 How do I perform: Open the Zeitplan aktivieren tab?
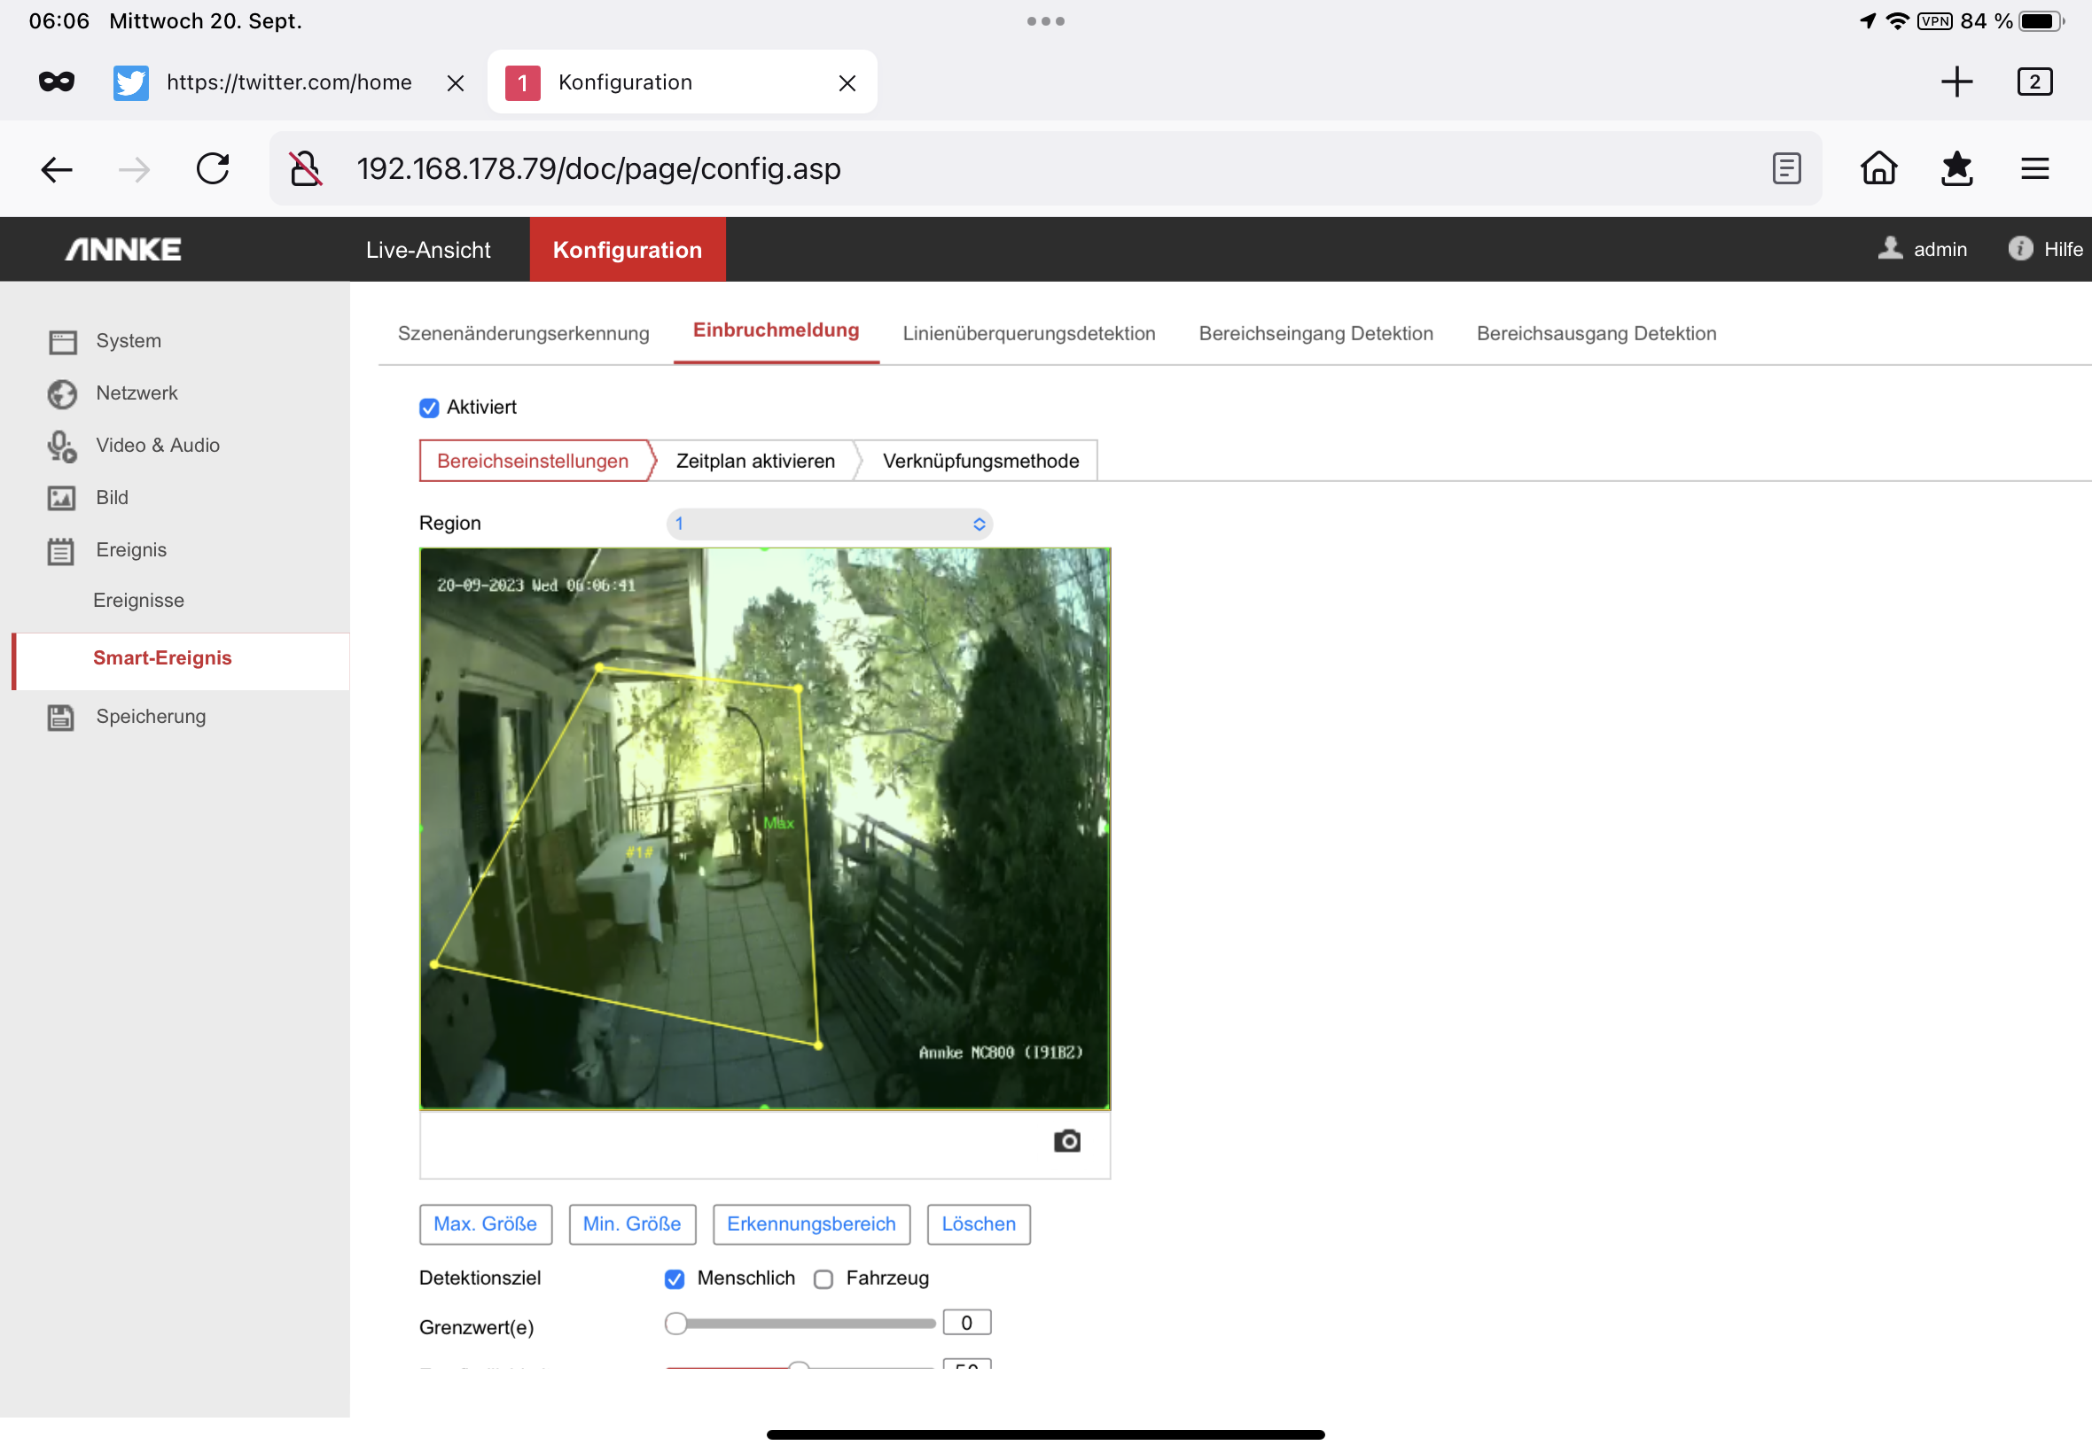click(755, 461)
